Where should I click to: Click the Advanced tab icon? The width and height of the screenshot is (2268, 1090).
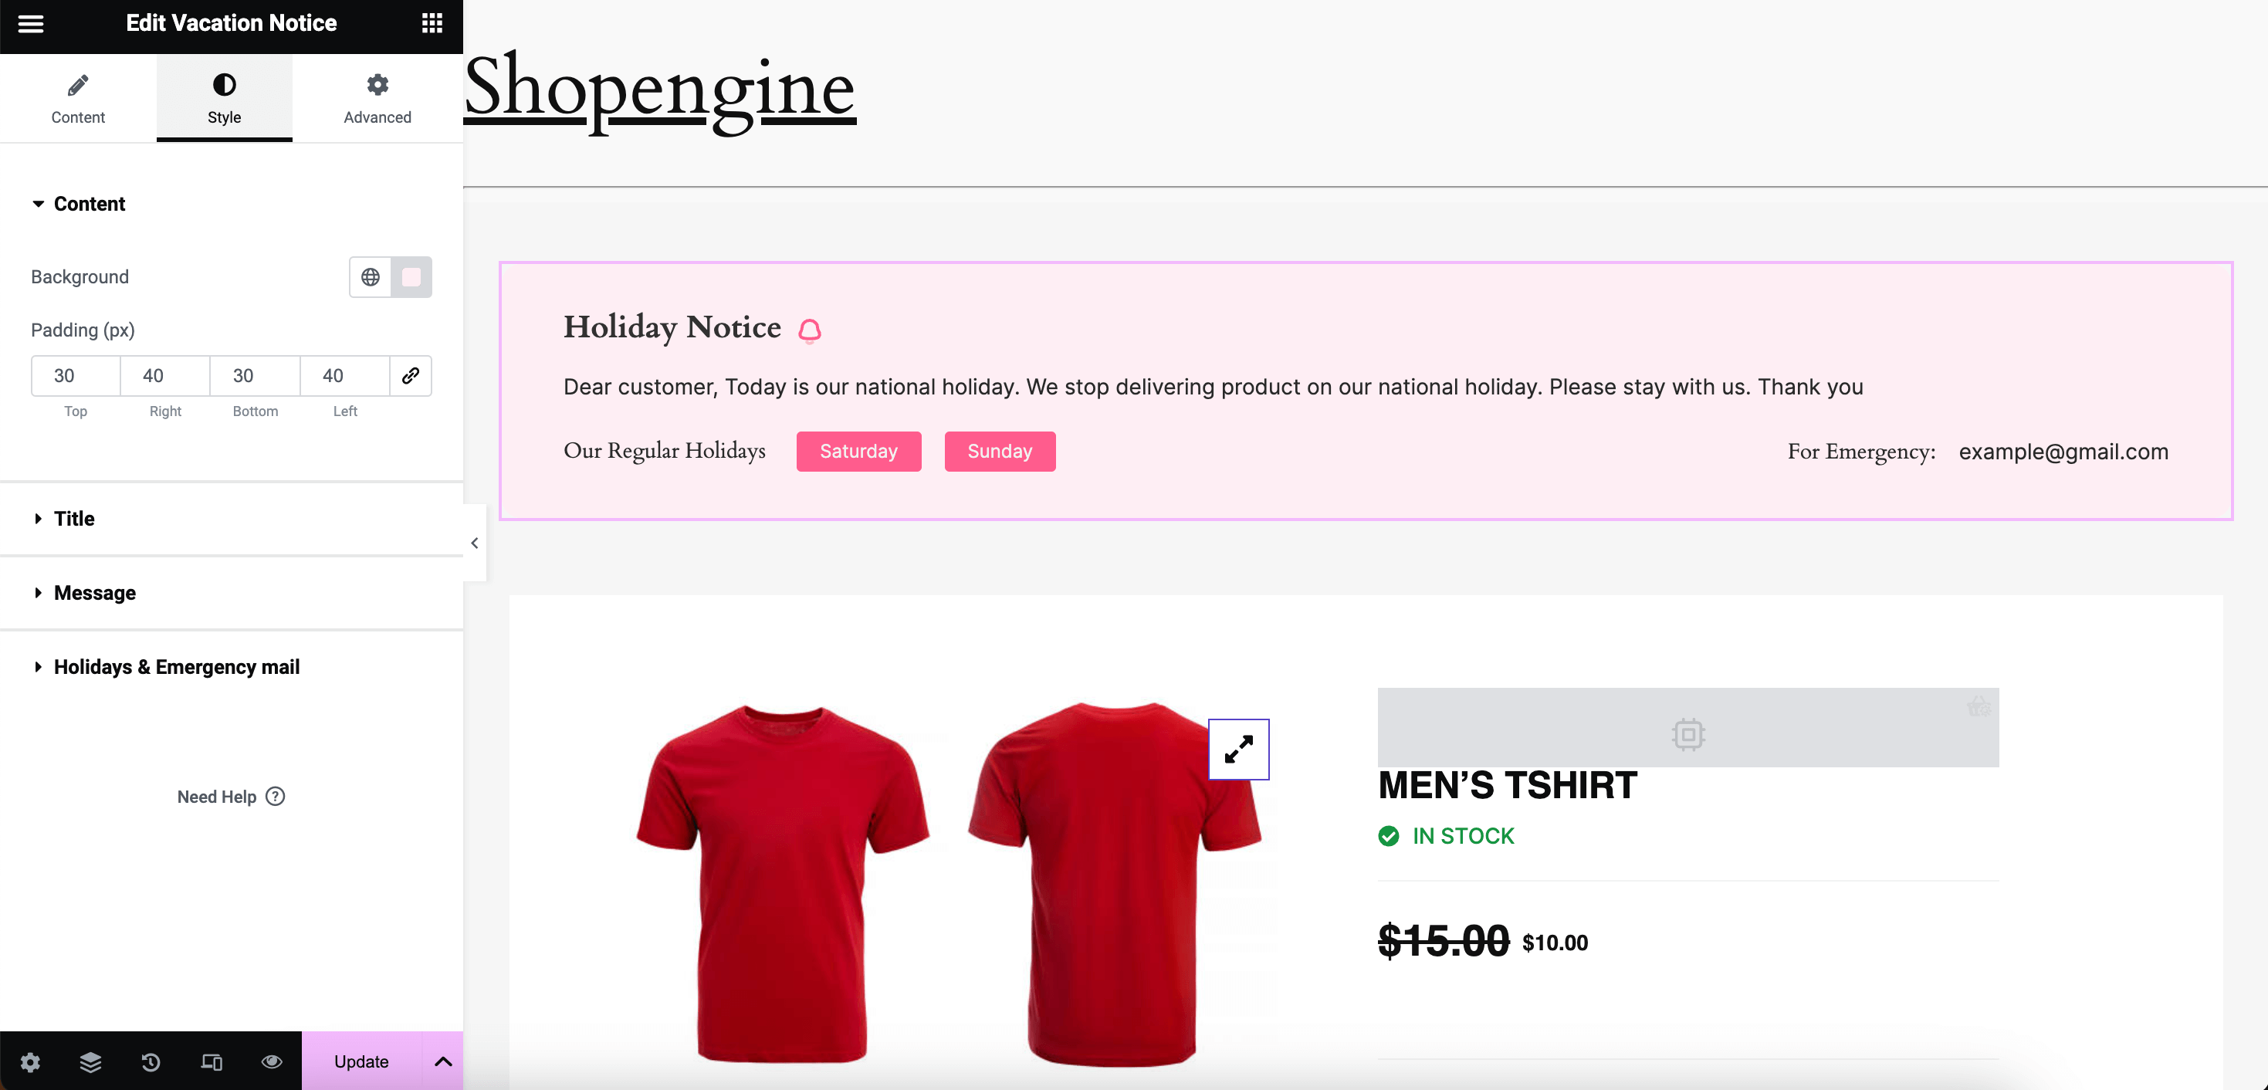376,84
